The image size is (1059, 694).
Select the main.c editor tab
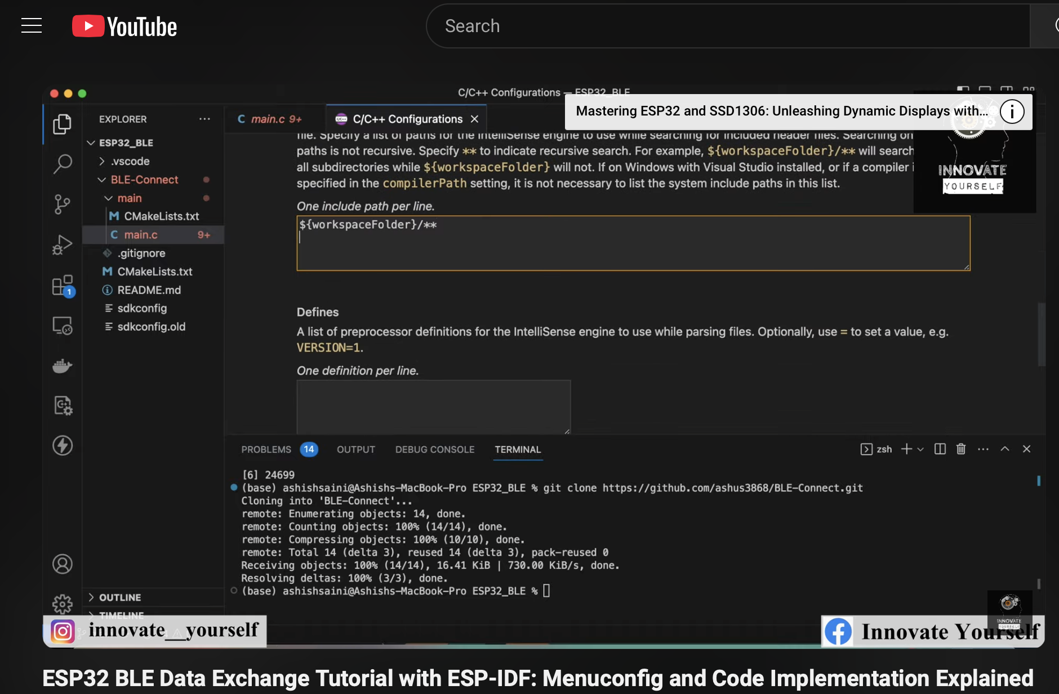(x=269, y=119)
